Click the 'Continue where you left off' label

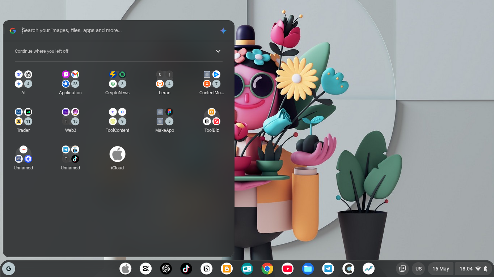[42, 51]
